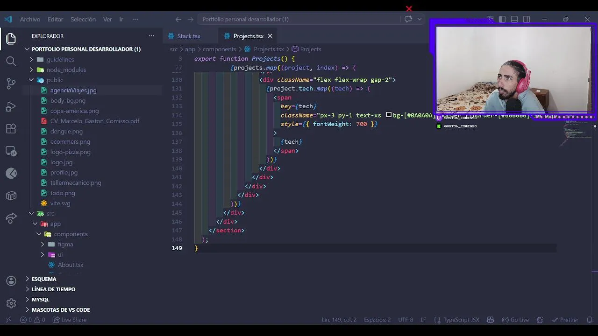Open the Selección menu

[83, 19]
